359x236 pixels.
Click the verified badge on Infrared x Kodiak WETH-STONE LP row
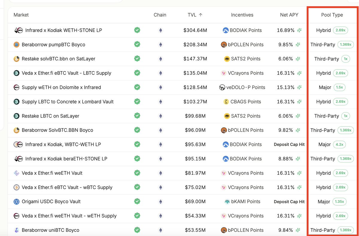point(137,30)
